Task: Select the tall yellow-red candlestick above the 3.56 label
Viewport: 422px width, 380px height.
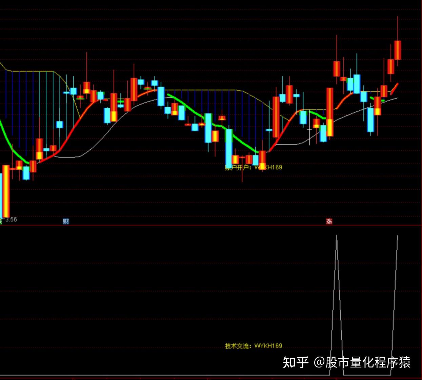Action: [6, 192]
